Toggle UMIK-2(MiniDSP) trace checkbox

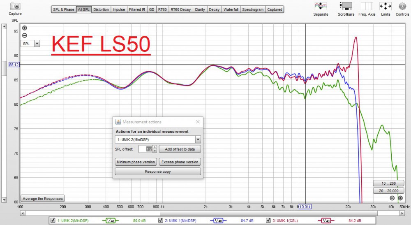click(x=53, y=220)
